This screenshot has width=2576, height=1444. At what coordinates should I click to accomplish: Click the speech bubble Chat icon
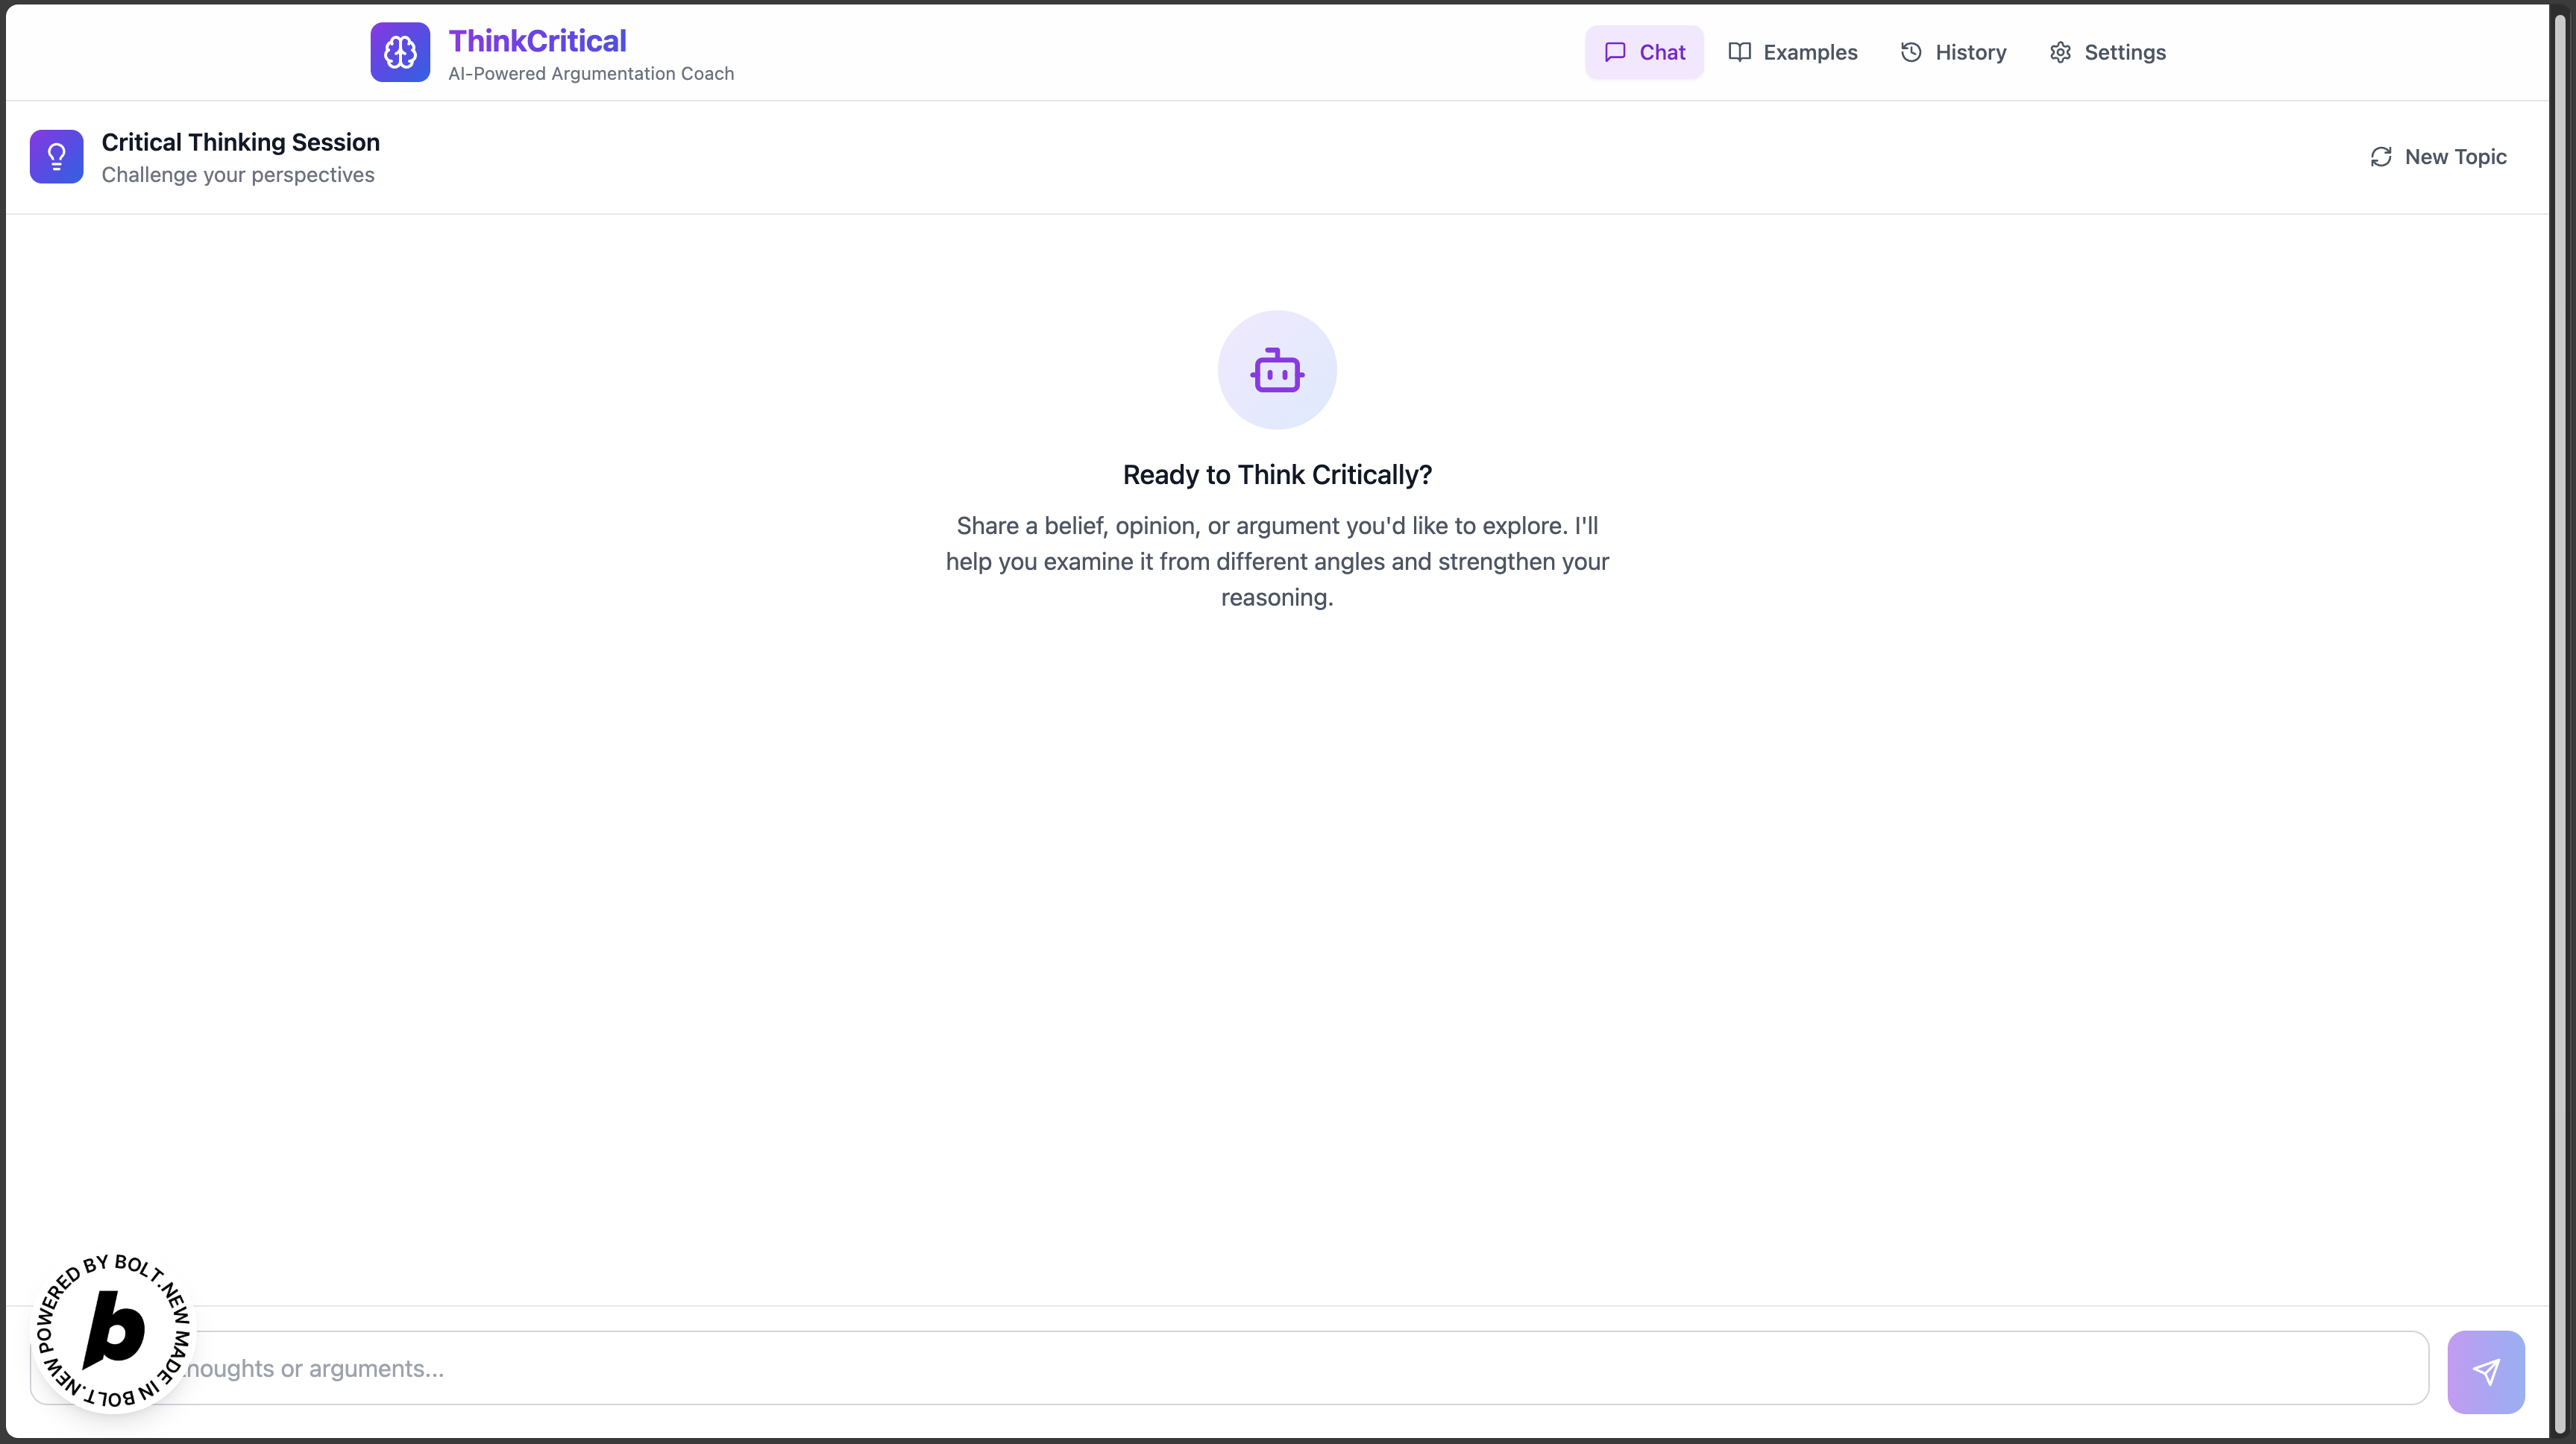tap(1615, 52)
